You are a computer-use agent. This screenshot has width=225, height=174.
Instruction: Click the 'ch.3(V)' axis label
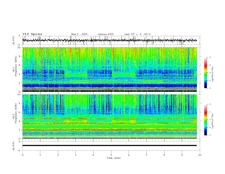14,146
